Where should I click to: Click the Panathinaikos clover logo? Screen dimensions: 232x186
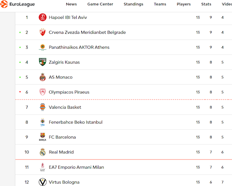click(43, 47)
